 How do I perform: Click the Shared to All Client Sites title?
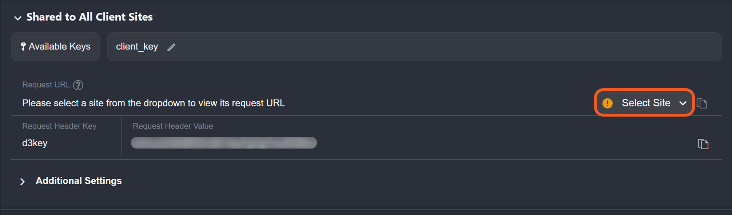89,17
